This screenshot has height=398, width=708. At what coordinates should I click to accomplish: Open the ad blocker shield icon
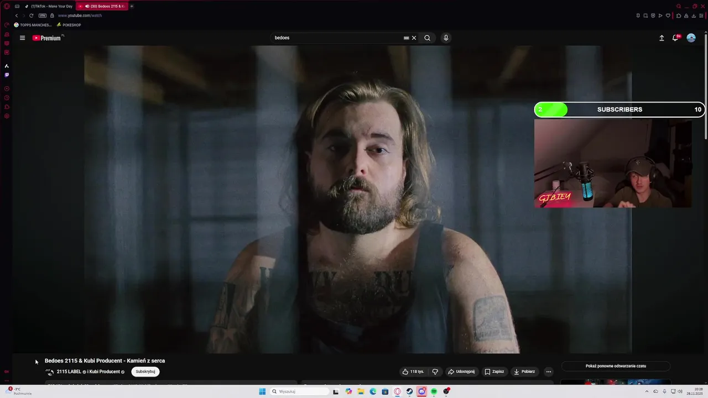point(653,15)
